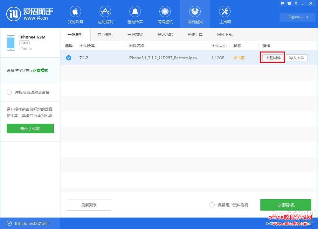Switch to 一键越狱 tab
This screenshot has height=229, width=318.
135,34
